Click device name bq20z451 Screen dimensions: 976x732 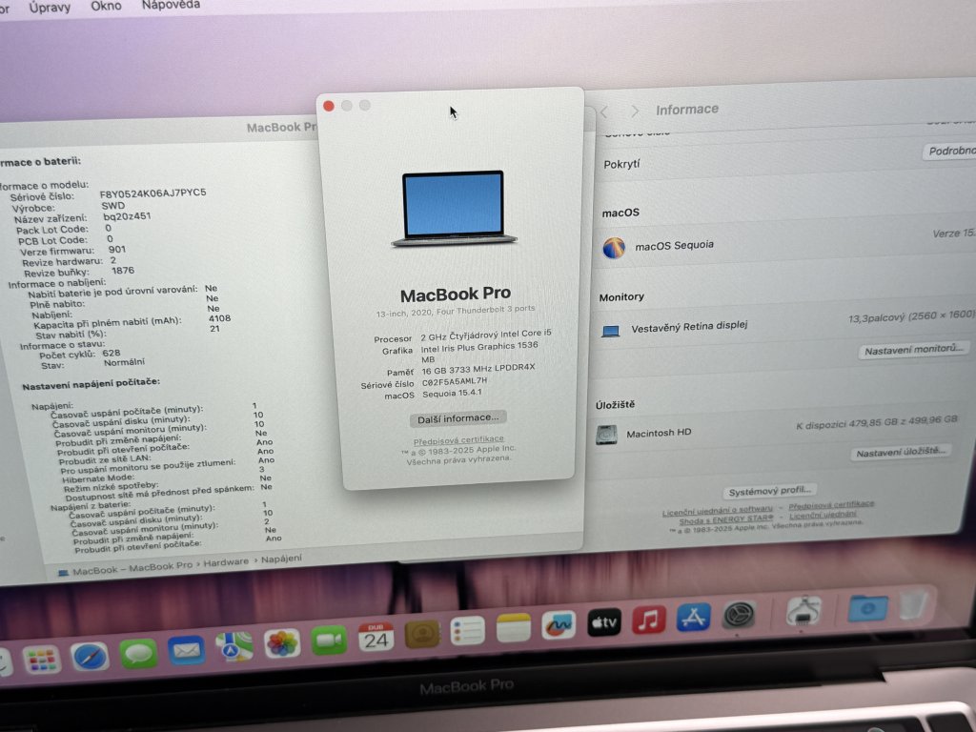click(x=127, y=216)
